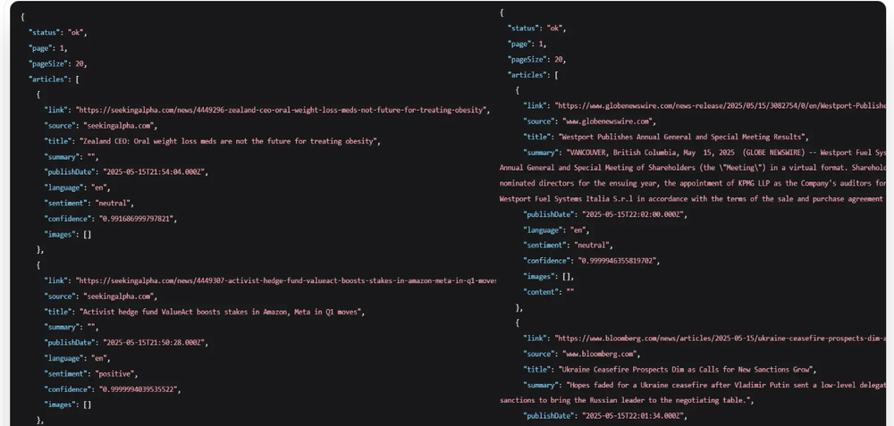Click the "articles": [ line in left panel

point(54,79)
